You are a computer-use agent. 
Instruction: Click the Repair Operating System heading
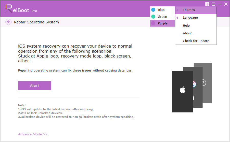coord(36,22)
